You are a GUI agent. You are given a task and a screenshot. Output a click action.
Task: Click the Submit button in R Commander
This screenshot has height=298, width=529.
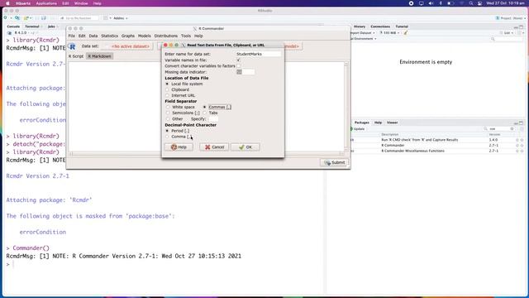tap(335, 162)
